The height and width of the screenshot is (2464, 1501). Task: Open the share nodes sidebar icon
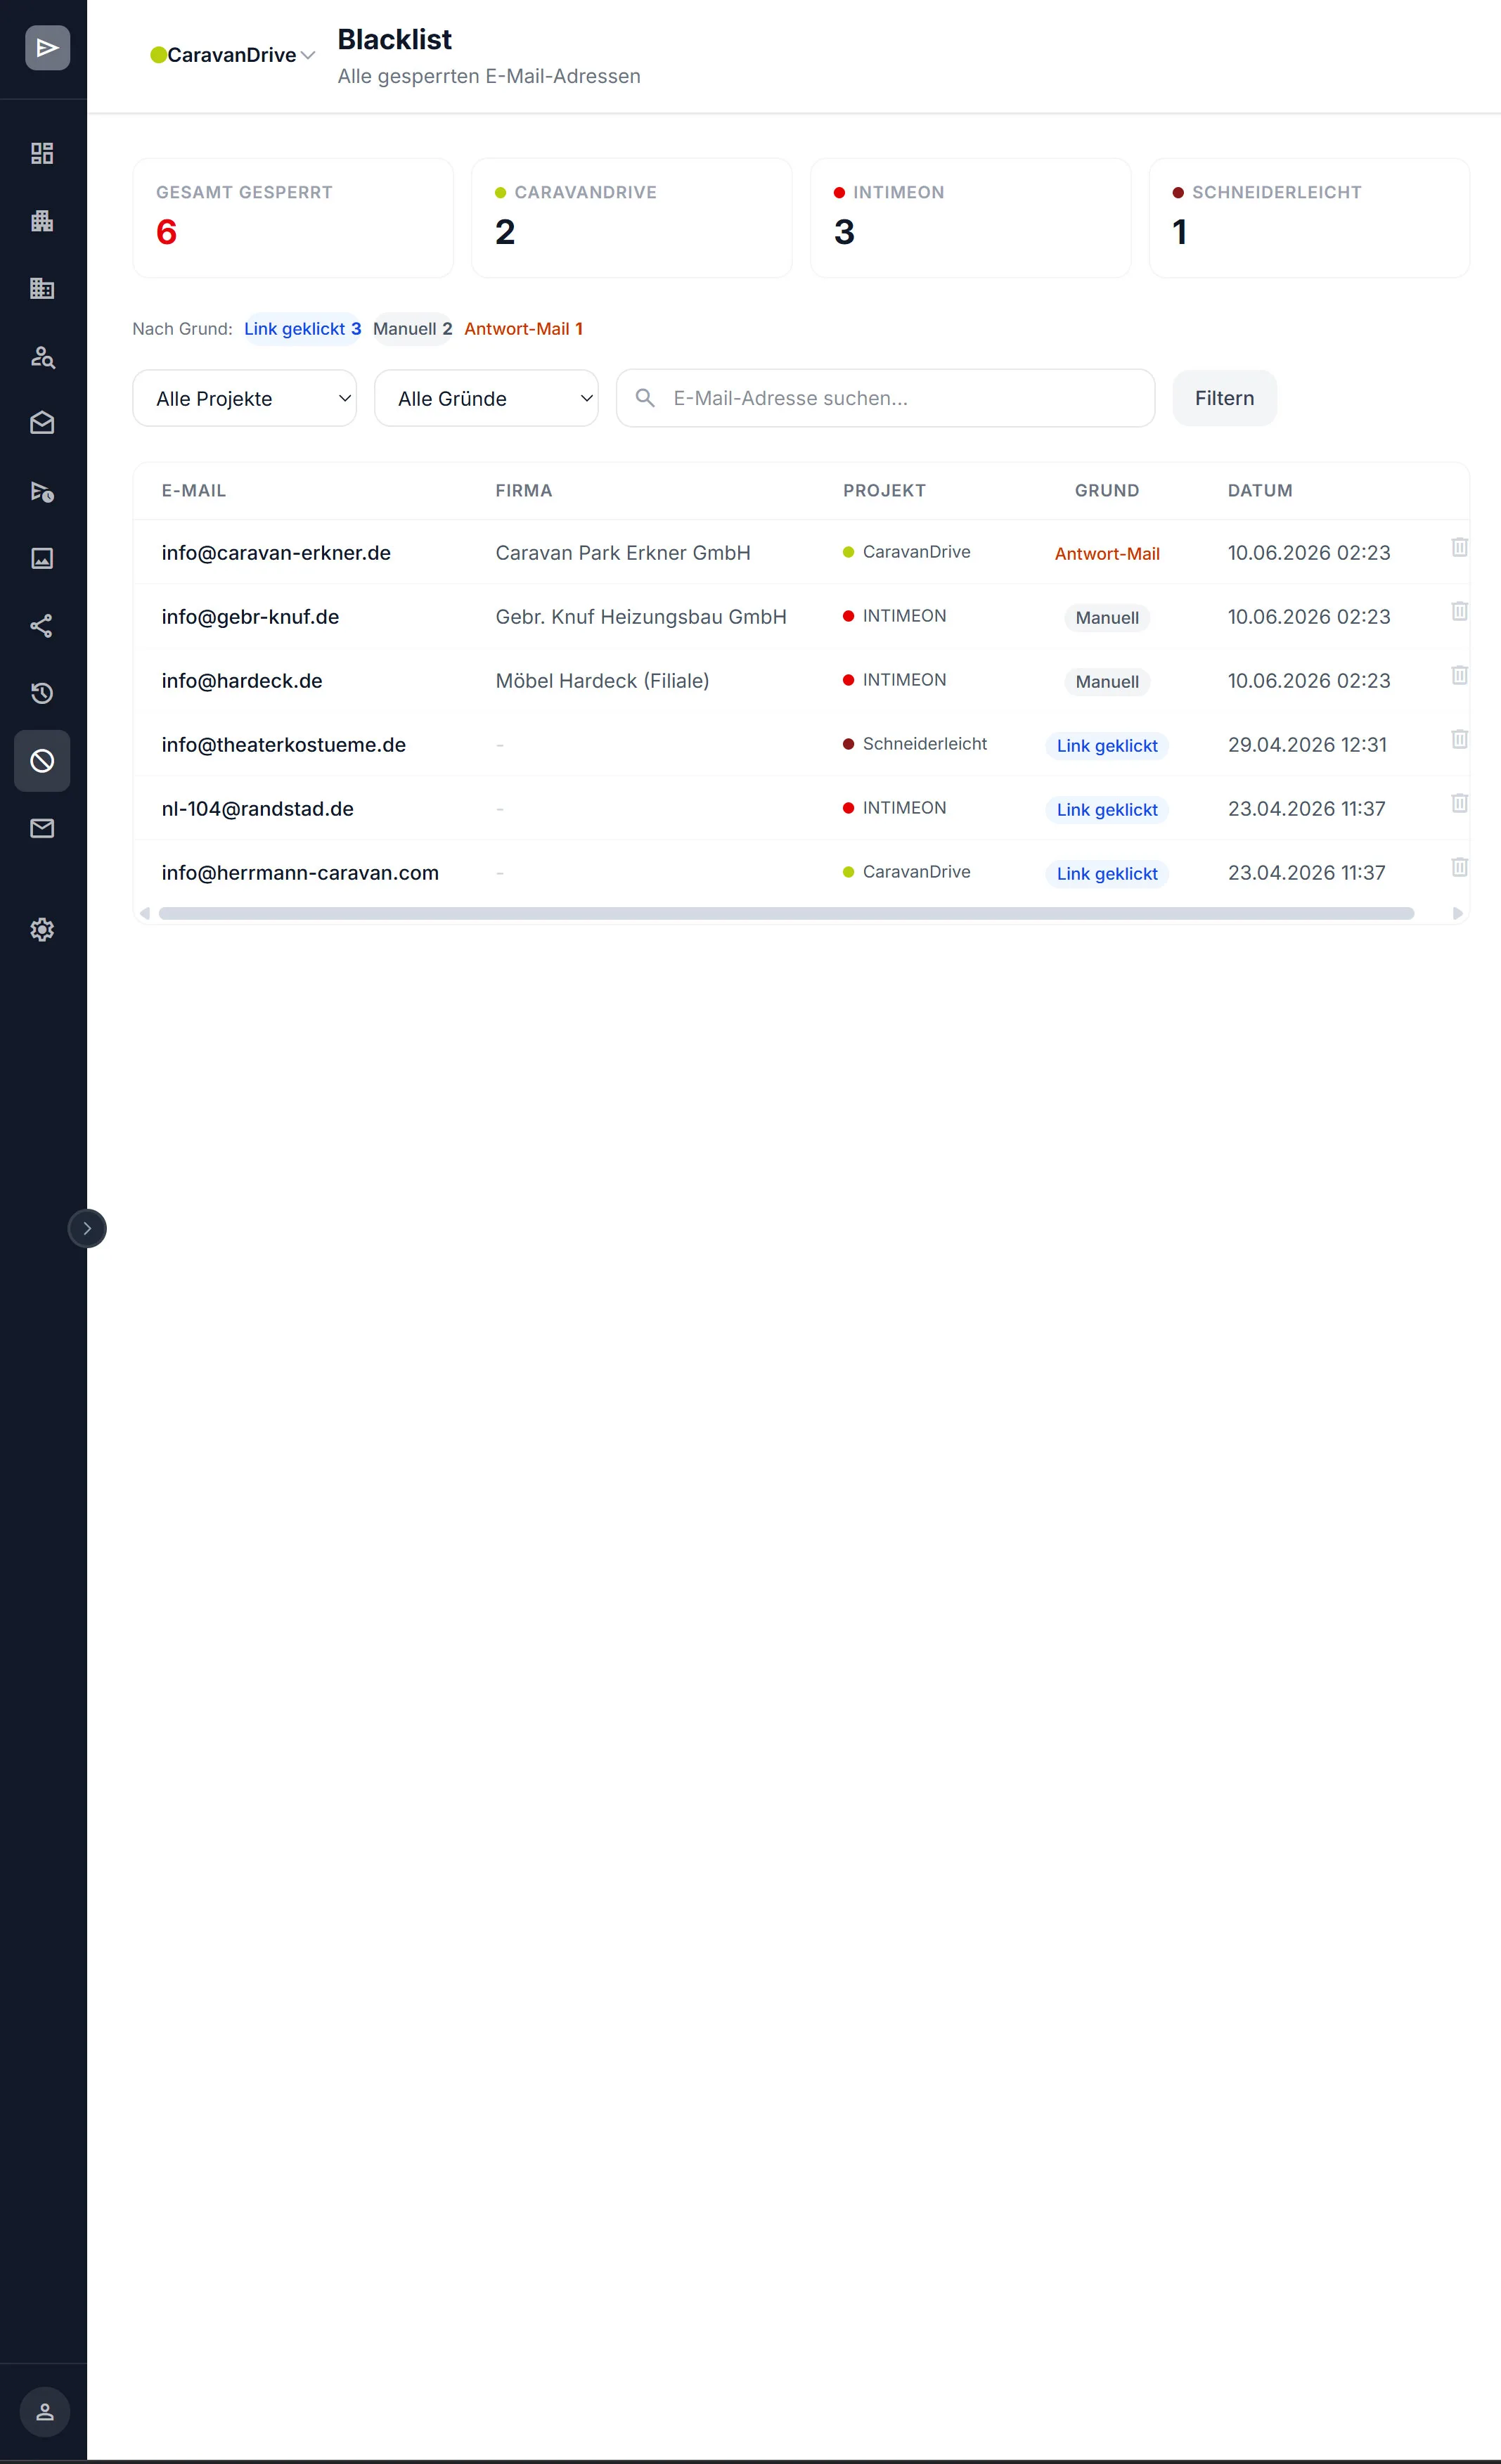pyautogui.click(x=42, y=626)
